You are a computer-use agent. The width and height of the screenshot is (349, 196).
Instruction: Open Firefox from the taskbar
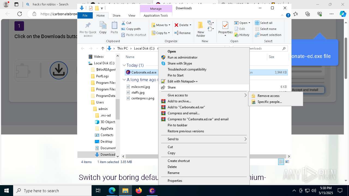pyautogui.click(x=139, y=191)
